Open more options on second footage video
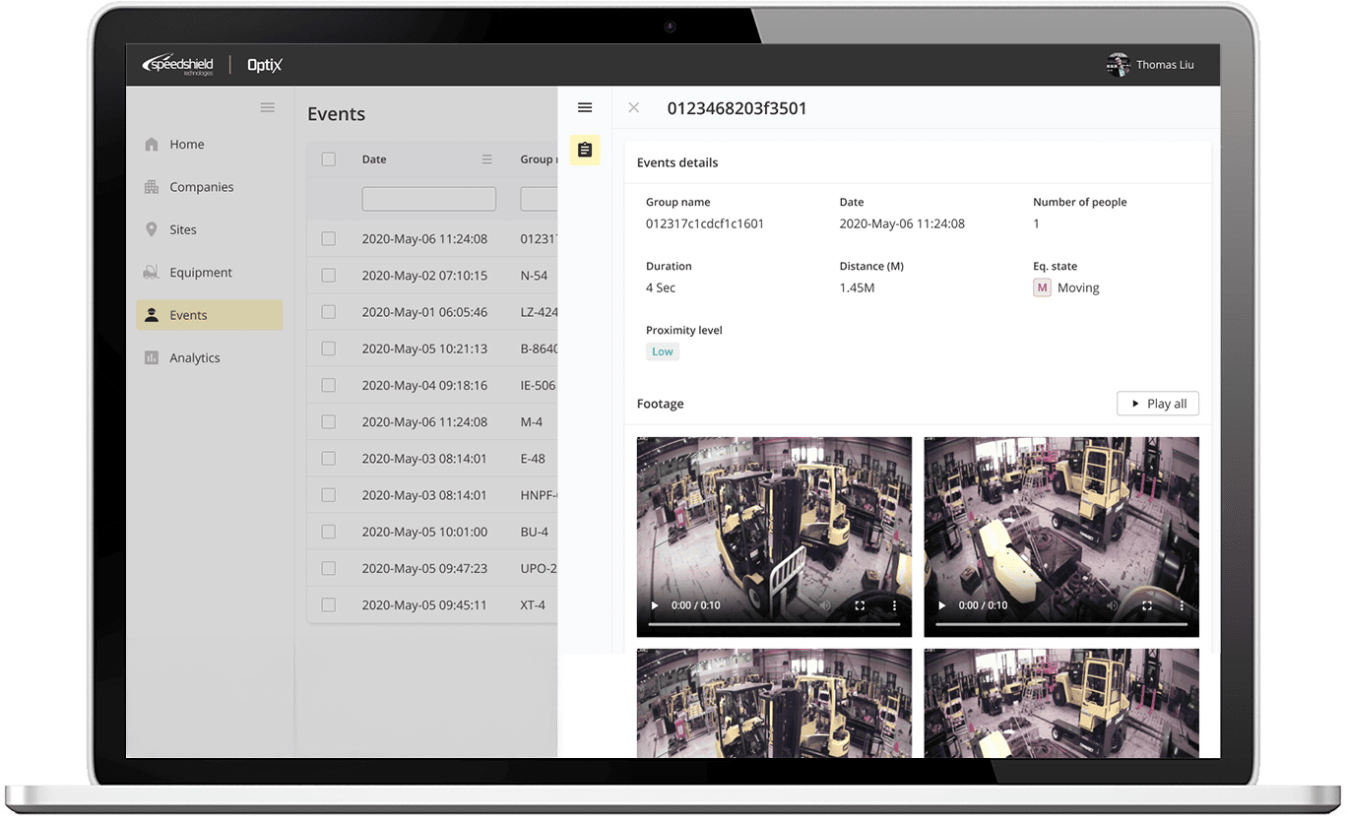 [1182, 605]
